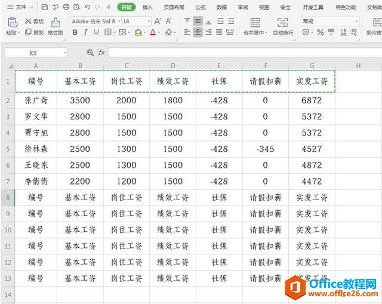Toggle horizontal center alignment
Screen dimensions: 382x304
(198, 32)
